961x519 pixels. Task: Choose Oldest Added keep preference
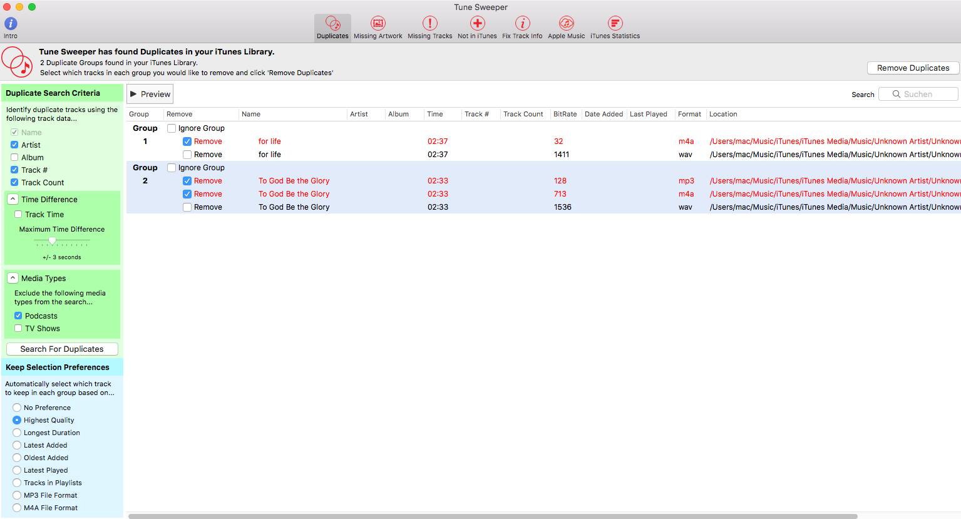pos(17,458)
